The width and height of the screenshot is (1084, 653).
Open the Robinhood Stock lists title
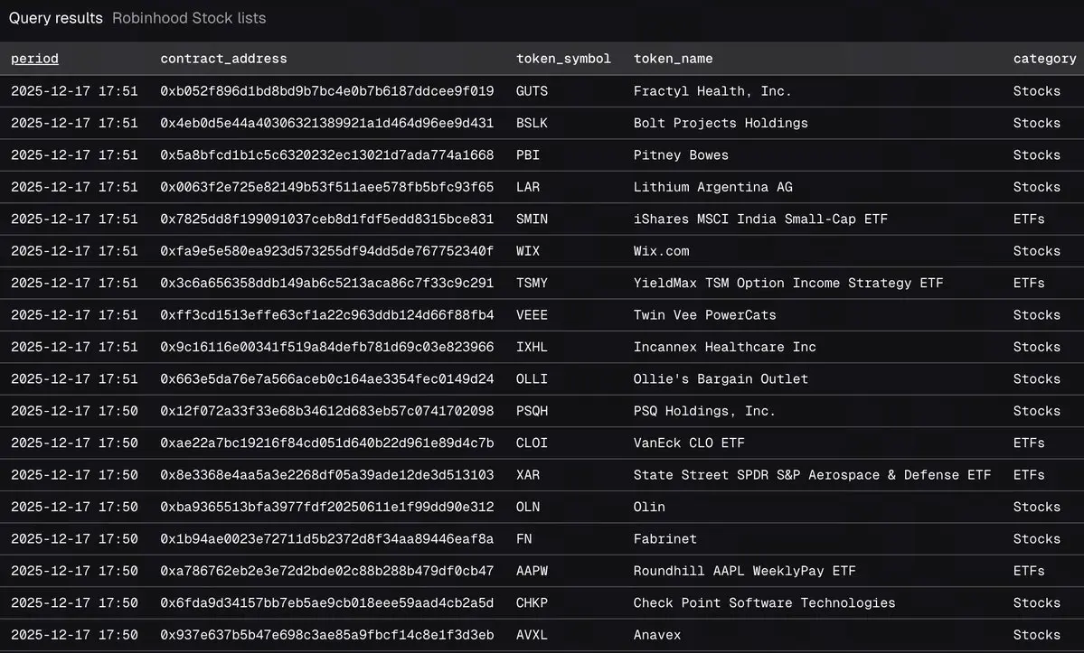pyautogui.click(x=189, y=18)
